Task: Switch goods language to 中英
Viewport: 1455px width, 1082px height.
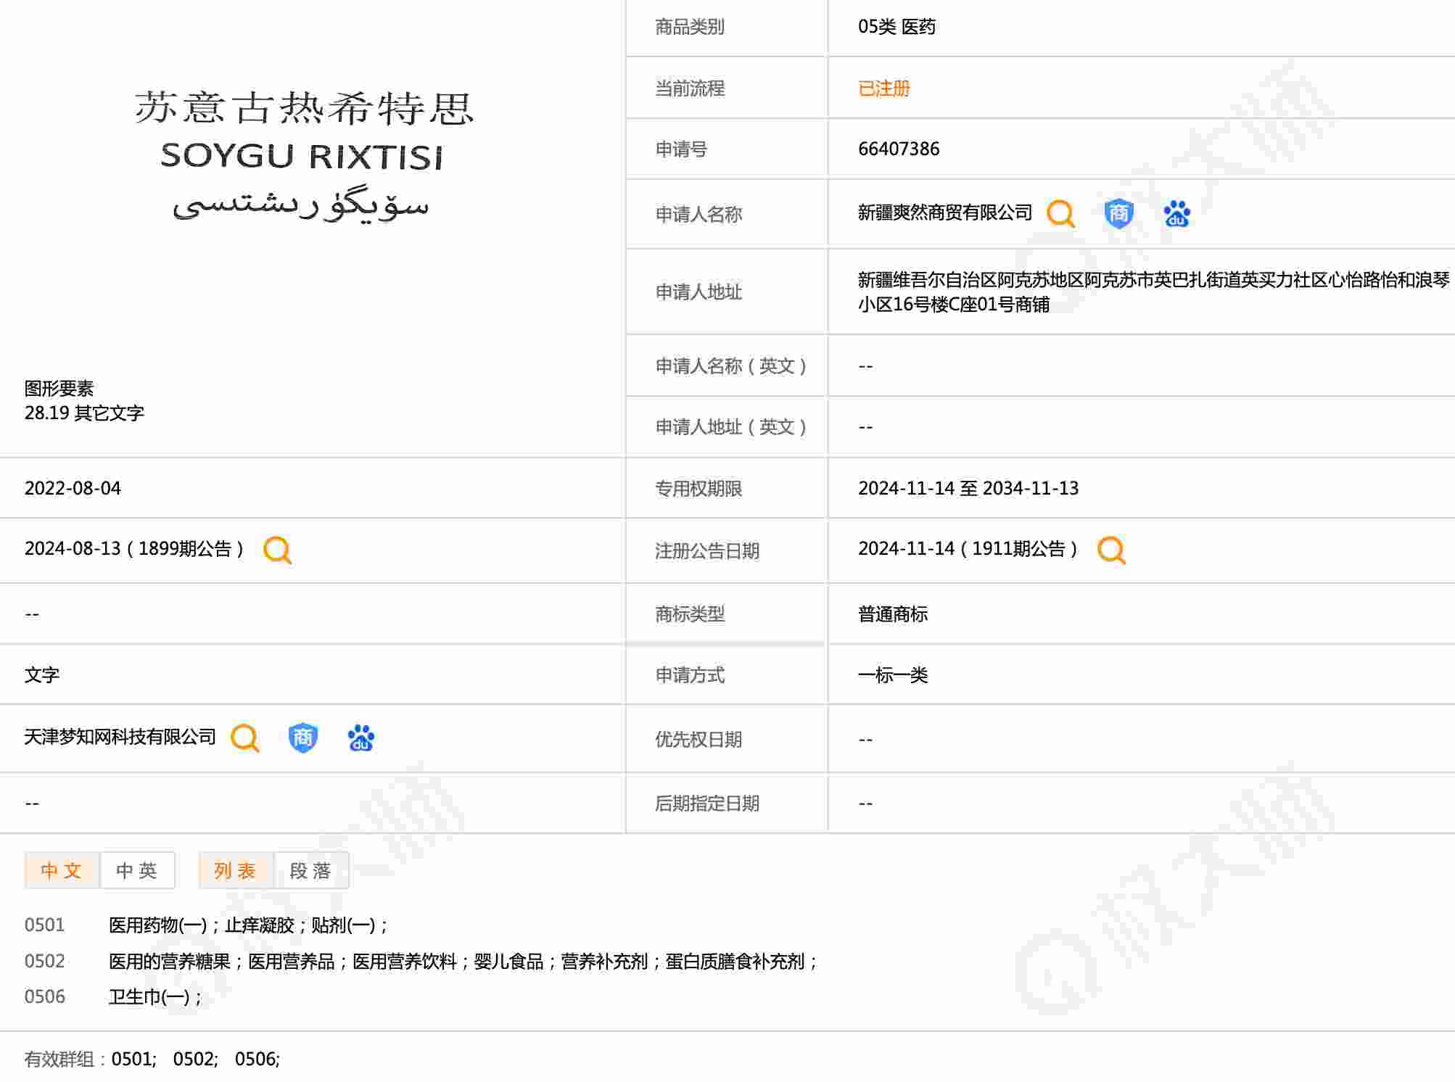Action: pyautogui.click(x=137, y=870)
